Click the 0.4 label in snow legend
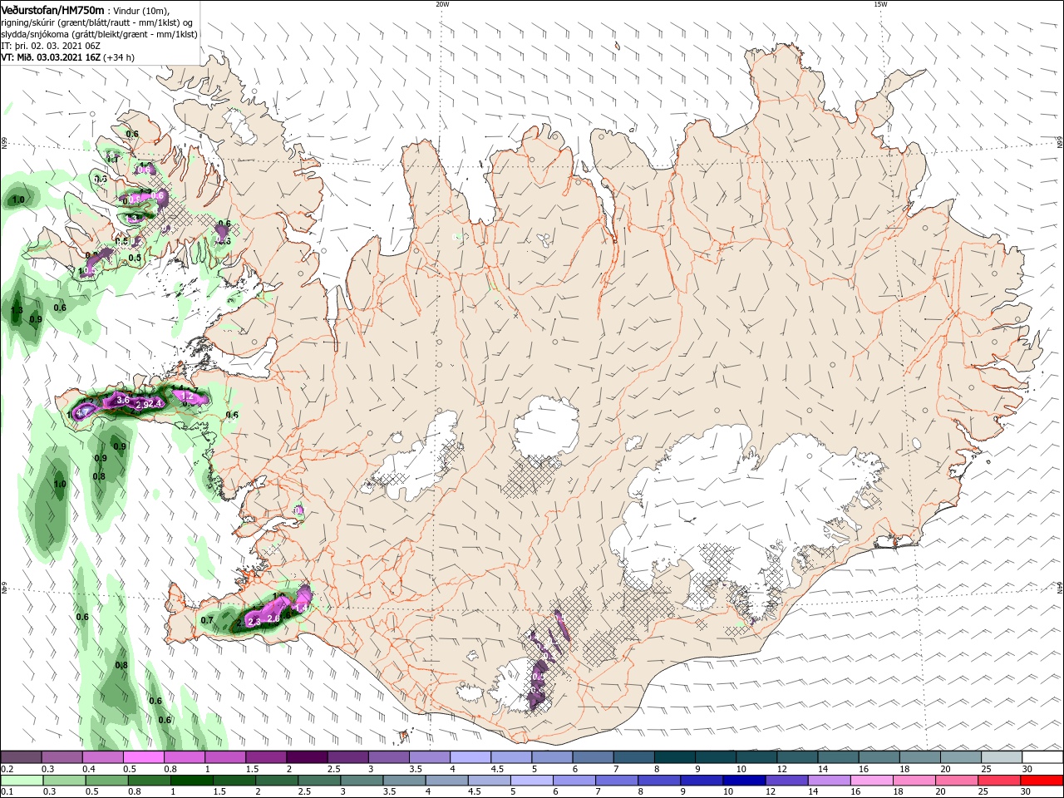This screenshot has height=798, width=1064. [x=89, y=769]
